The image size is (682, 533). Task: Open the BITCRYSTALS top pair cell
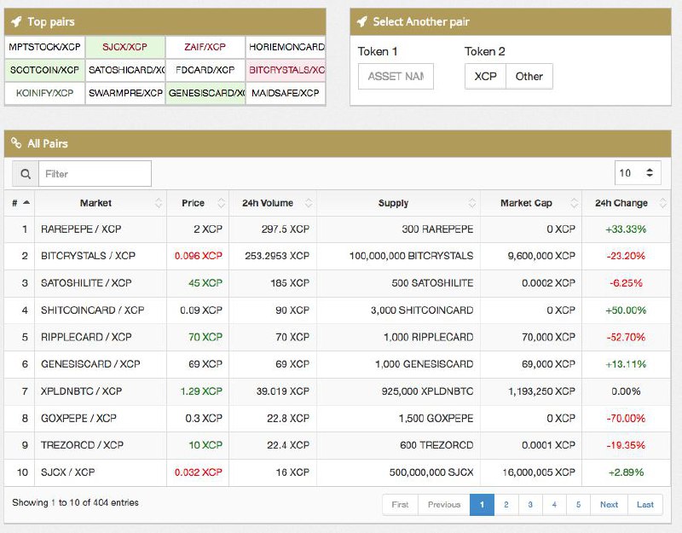(x=286, y=70)
